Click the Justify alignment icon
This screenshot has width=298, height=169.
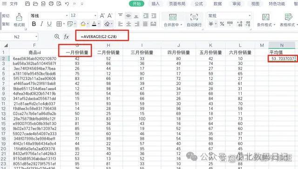pyautogui.click(x=145, y=24)
